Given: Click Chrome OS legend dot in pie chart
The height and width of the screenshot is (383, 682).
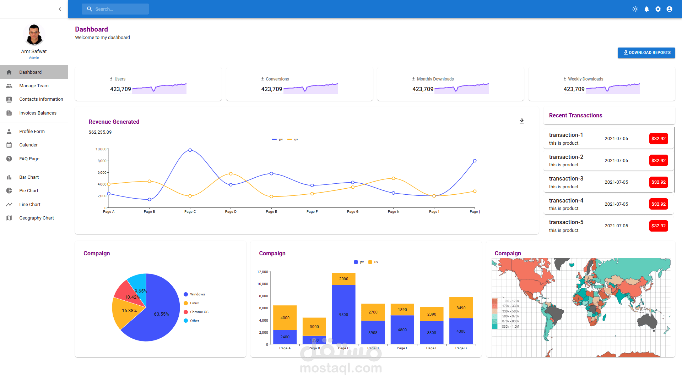Looking at the screenshot, I should pyautogui.click(x=186, y=312).
